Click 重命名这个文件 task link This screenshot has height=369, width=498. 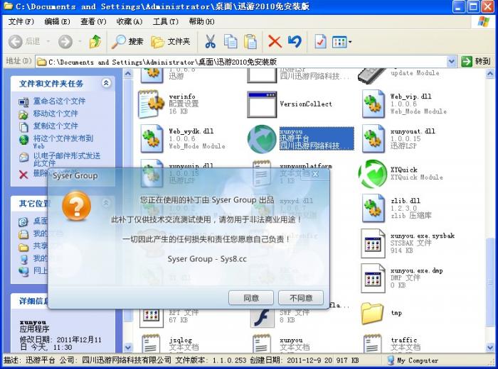pos(59,101)
